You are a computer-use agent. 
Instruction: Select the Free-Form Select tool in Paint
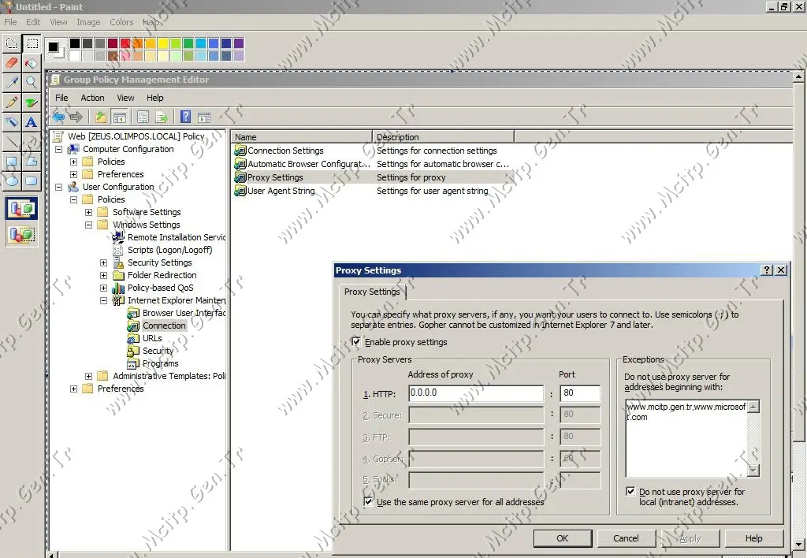click(12, 44)
